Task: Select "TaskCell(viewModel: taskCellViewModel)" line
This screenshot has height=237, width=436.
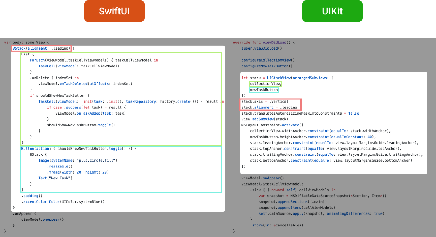Action: coord(79,66)
